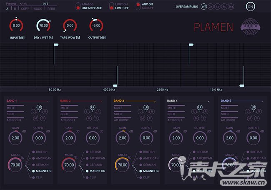Enable AC Boost on Band 3

tap(122, 119)
